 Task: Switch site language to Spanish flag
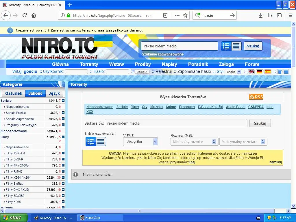point(268,72)
